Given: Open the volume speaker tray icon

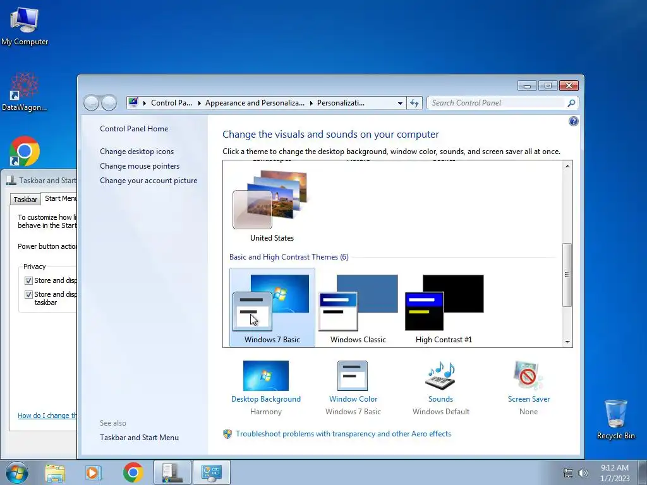Looking at the screenshot, I should [583, 473].
